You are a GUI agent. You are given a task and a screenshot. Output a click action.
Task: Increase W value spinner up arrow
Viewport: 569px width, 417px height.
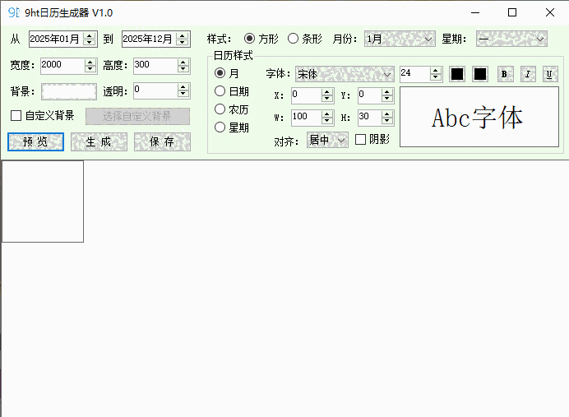pyautogui.click(x=327, y=114)
